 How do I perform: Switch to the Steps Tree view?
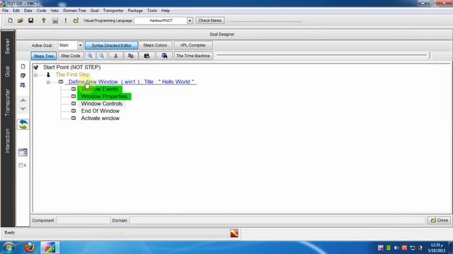tap(44, 56)
